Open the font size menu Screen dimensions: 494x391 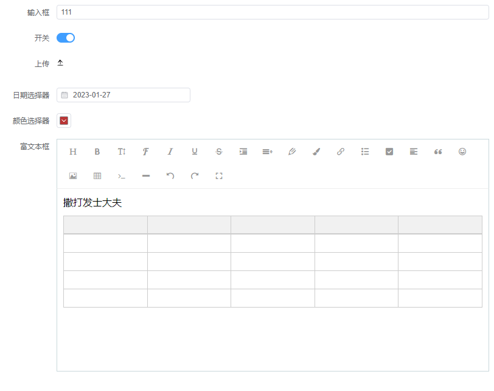point(122,152)
